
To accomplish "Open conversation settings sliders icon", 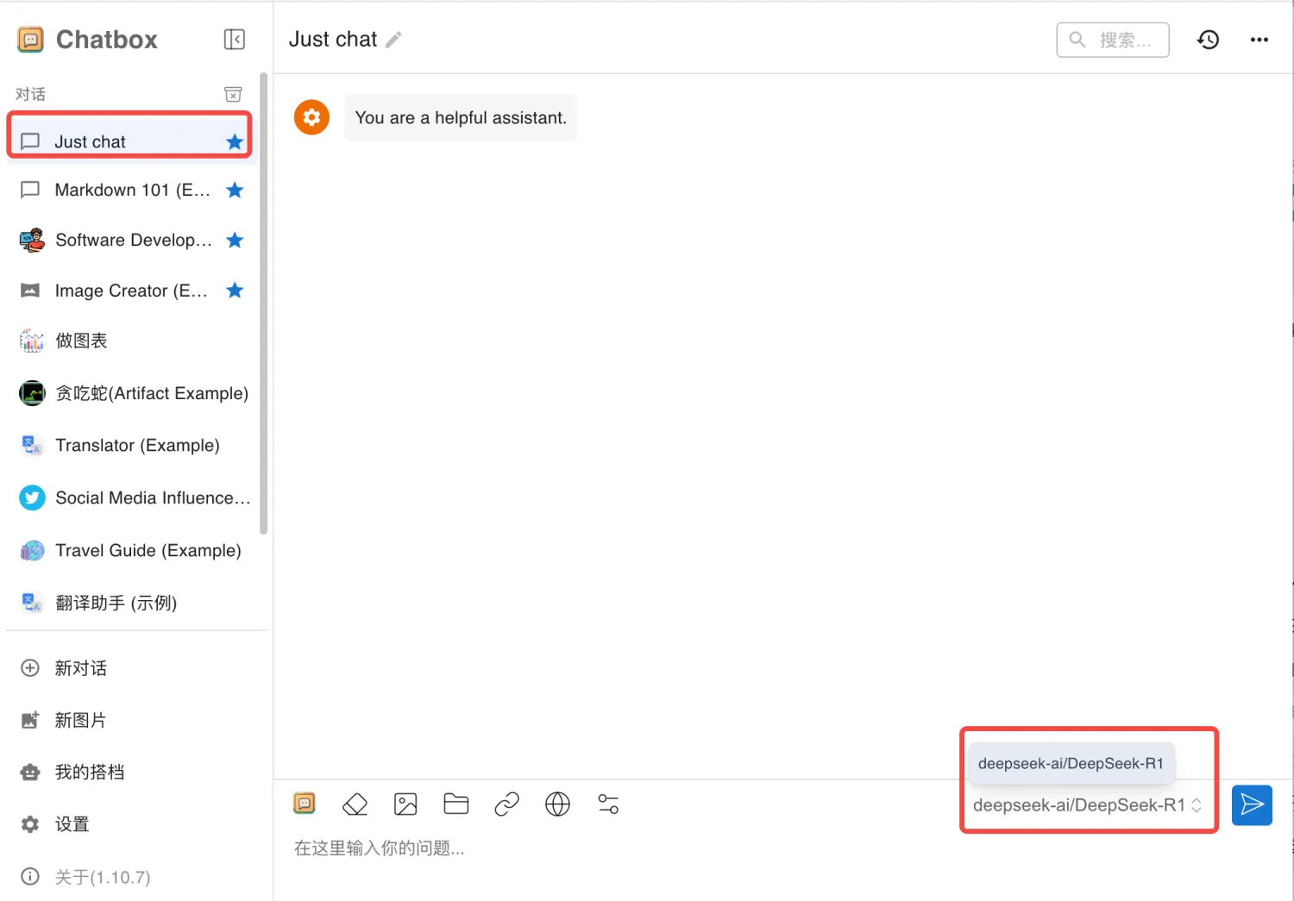I will tap(608, 804).
